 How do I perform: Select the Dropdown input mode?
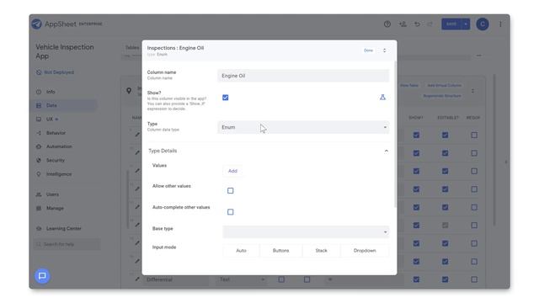365,251
